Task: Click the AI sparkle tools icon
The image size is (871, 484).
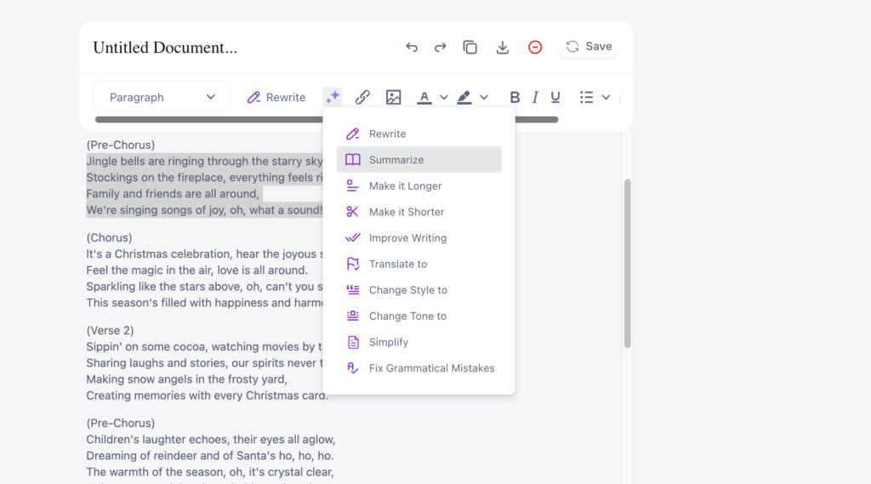Action: [x=333, y=97]
